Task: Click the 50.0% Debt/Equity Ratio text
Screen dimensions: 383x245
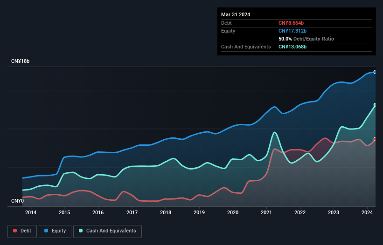Action: [306, 39]
